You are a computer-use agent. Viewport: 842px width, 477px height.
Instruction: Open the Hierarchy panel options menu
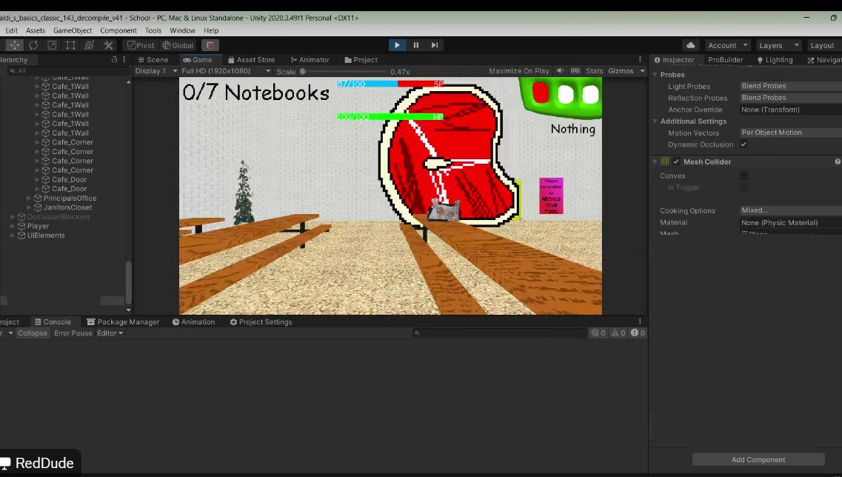(x=124, y=59)
